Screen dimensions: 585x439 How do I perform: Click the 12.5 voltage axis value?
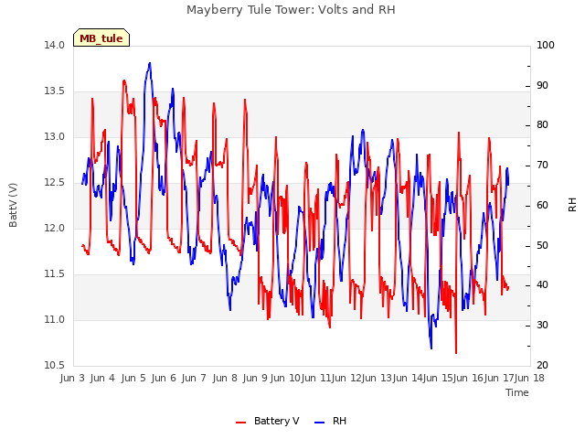tap(54, 183)
